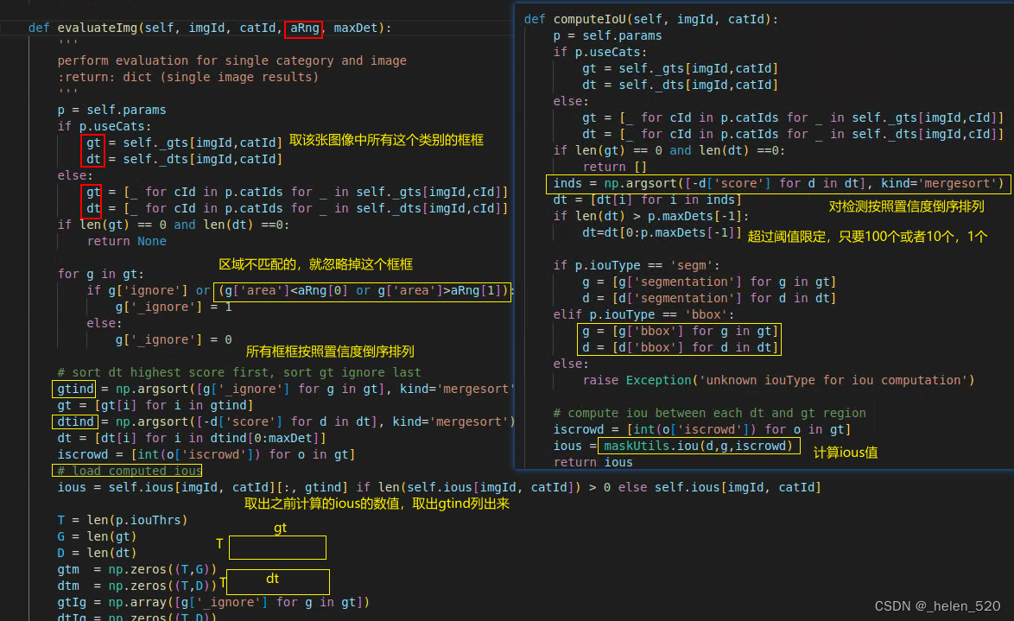Image resolution: width=1014 pixels, height=621 pixels.
Task: Click the "g['_ignore'] = 1" assignment
Action: (174, 307)
